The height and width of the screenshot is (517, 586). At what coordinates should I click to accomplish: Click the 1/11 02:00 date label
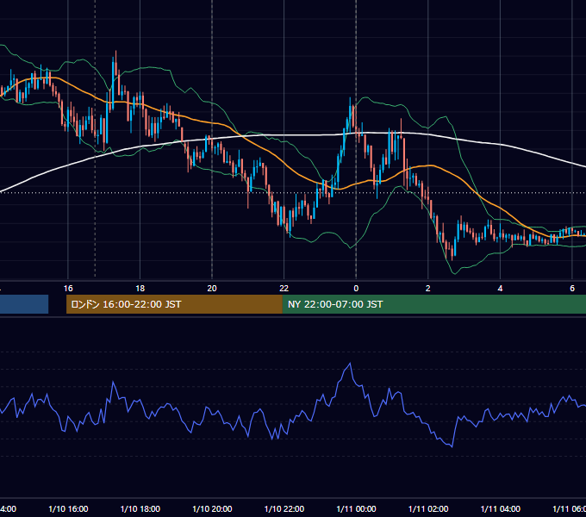click(x=428, y=509)
